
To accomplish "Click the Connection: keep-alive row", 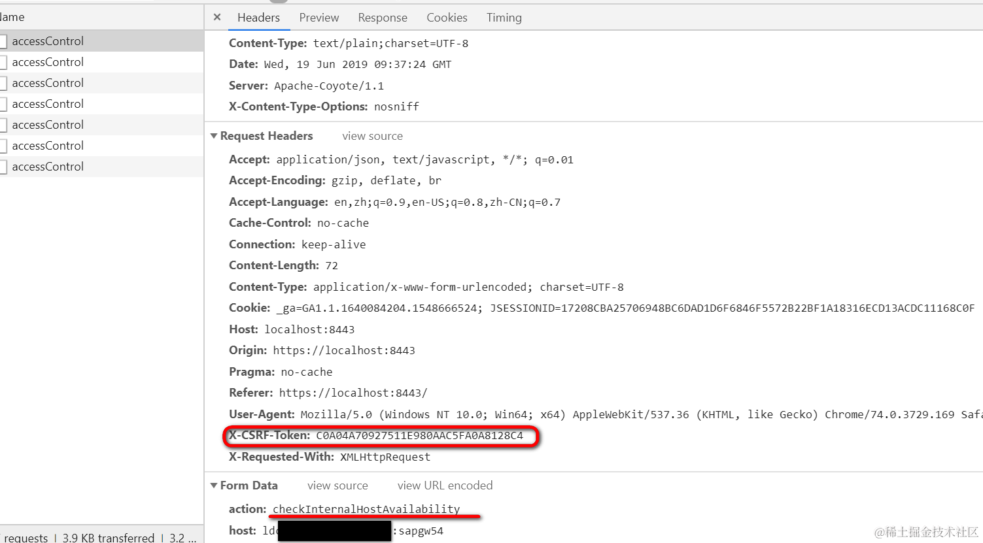I will 297,244.
